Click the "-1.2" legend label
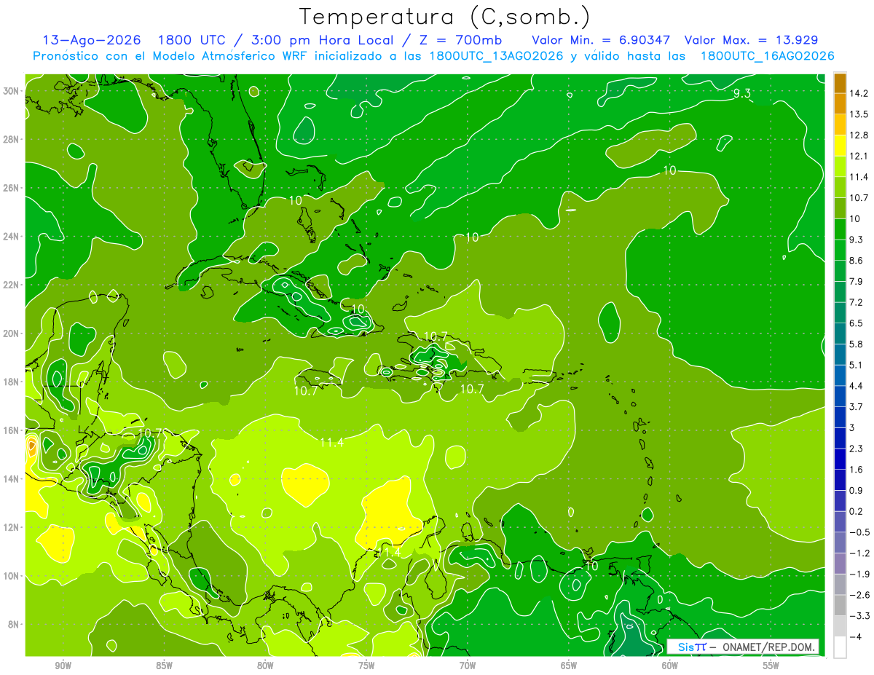Image resolution: width=874 pixels, height=675 pixels. coord(859,553)
